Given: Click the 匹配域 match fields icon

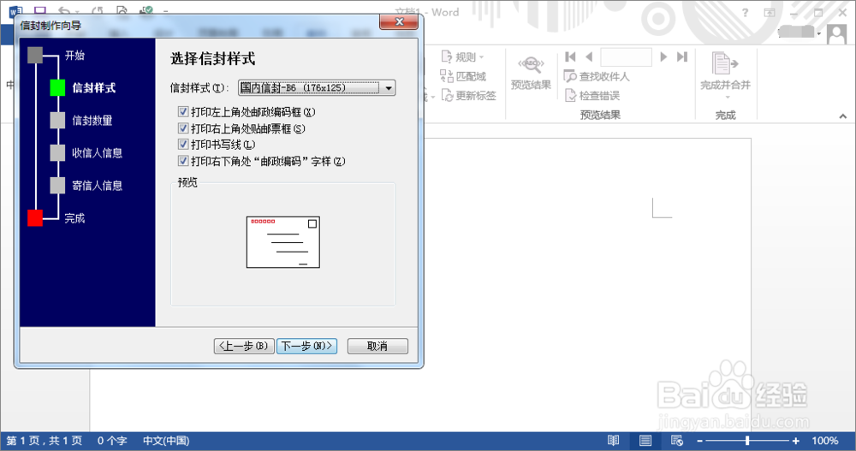Looking at the screenshot, I should [x=447, y=76].
